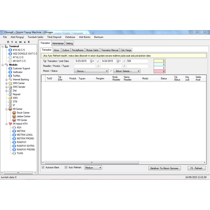Click the TUAN module status icon
Image resolution: width=210 pixels, height=210 pixels.
point(14,153)
